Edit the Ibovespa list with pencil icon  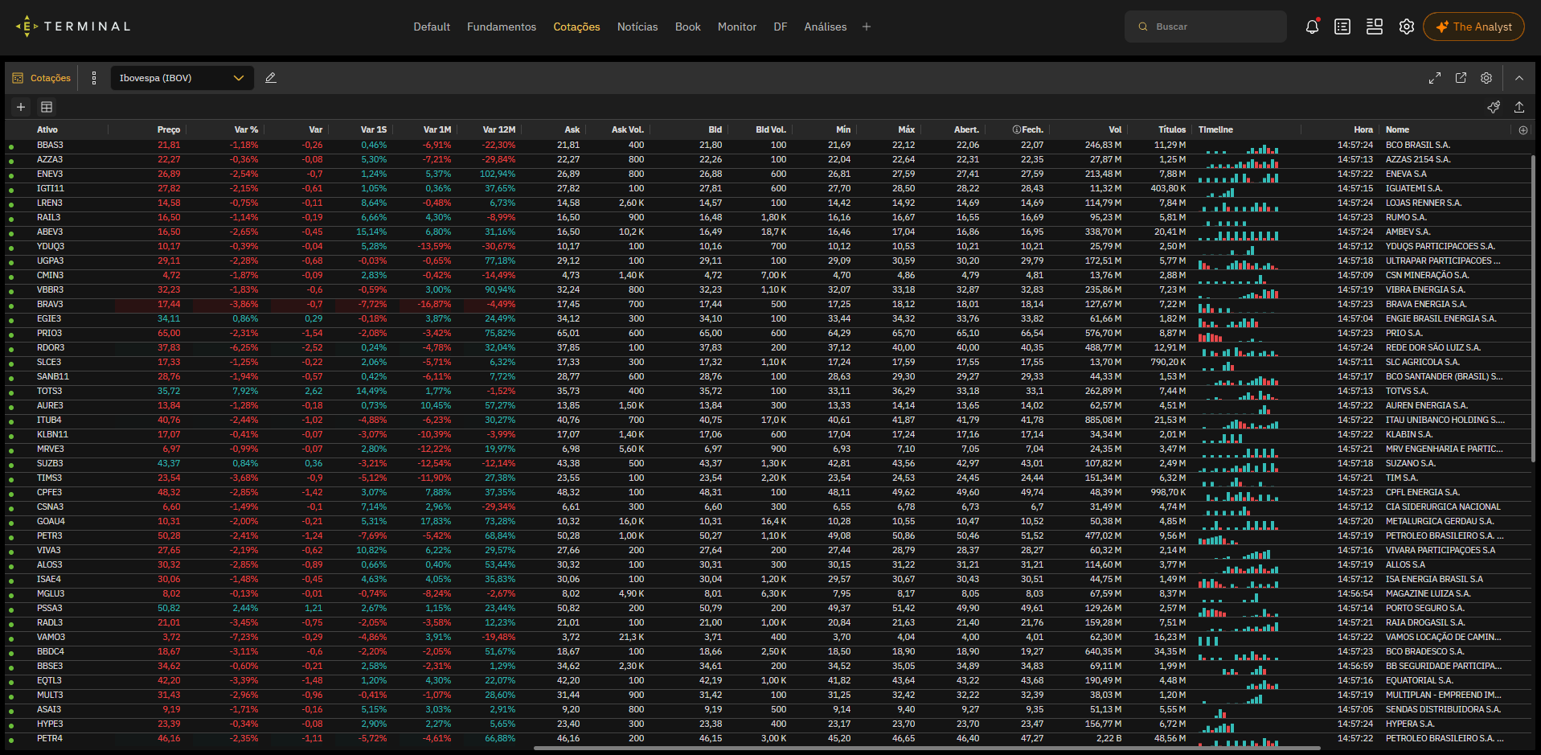pos(271,78)
